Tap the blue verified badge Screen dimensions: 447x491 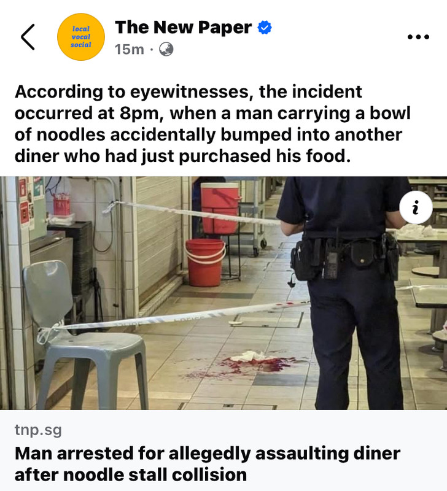coord(265,28)
